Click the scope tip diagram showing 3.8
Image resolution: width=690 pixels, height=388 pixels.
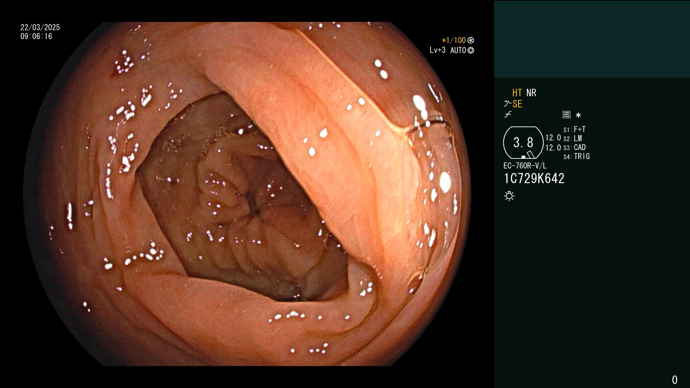pyautogui.click(x=523, y=143)
